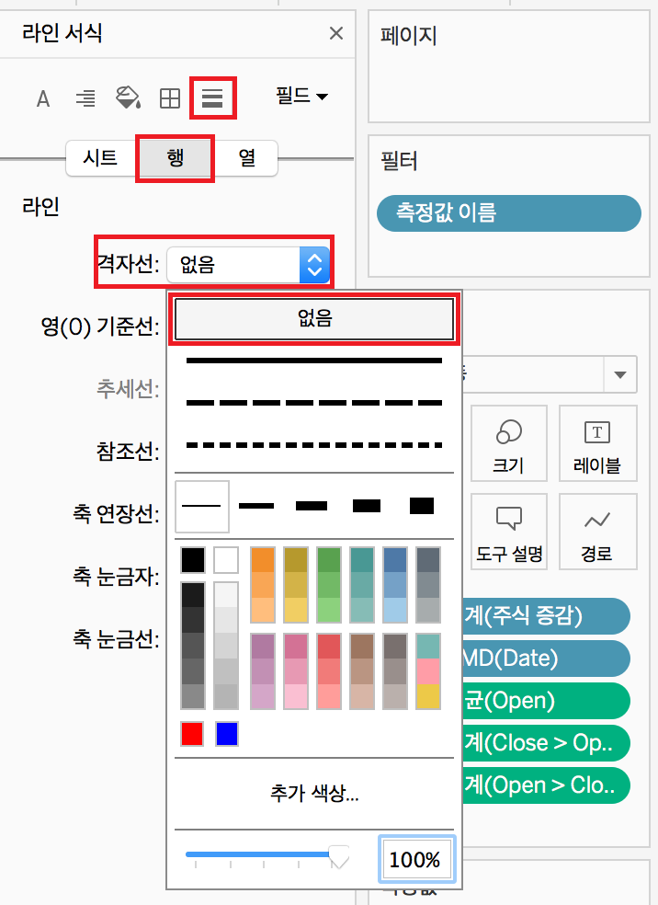Open the Alignment formatting icon
This screenshot has height=905, width=658.
coord(86,98)
